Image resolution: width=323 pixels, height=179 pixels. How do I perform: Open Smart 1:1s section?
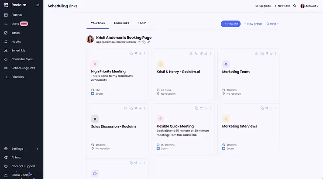point(18,51)
